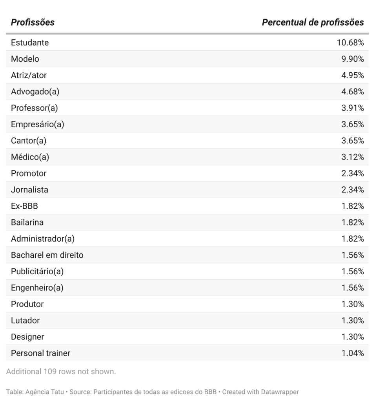Open the Created with Datawrapper link
This screenshot has height=402, width=375.
click(x=271, y=392)
